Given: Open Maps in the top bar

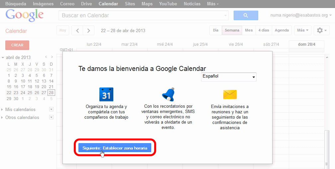Looking at the screenshot, I should [x=147, y=4].
